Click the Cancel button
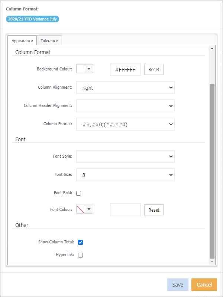This screenshot has height=297, width=223. [x=204, y=285]
